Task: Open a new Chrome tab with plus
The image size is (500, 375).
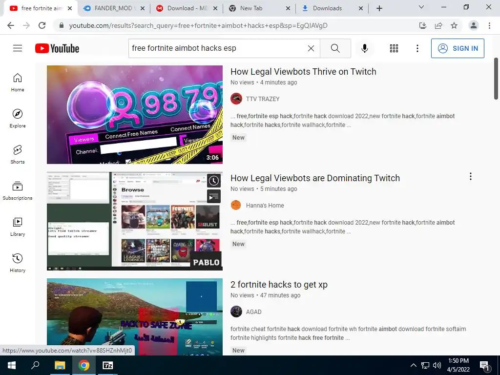Action: tap(379, 9)
